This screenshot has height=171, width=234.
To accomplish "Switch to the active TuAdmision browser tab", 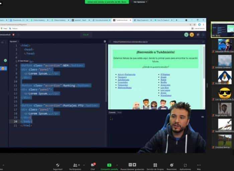I will click(x=122, y=20).
